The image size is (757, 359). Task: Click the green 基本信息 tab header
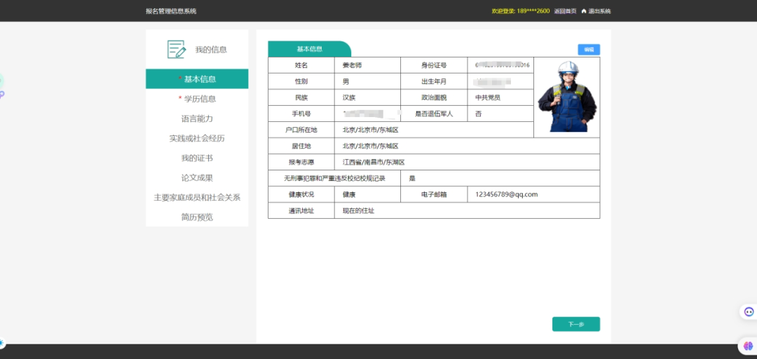click(310, 49)
